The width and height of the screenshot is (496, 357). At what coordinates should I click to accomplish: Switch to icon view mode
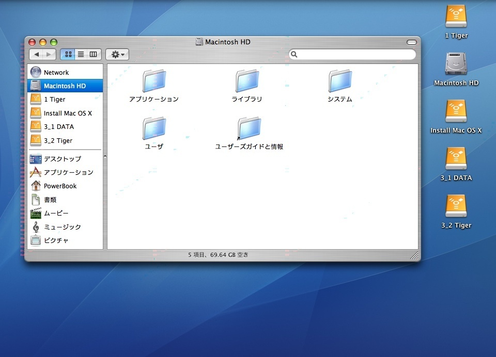click(68, 54)
